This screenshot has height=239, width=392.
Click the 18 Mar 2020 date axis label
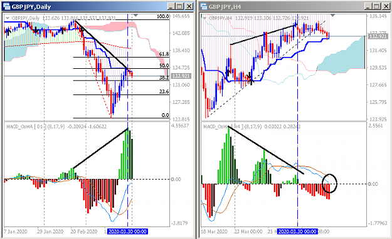(x=215, y=231)
